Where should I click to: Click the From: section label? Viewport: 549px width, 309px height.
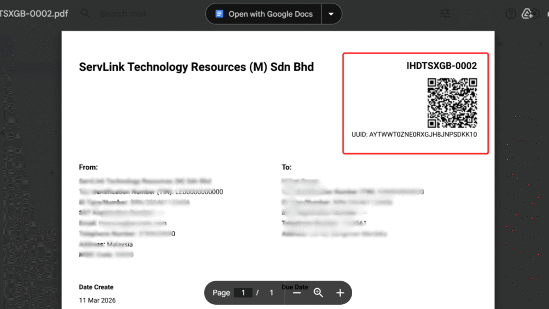point(88,167)
